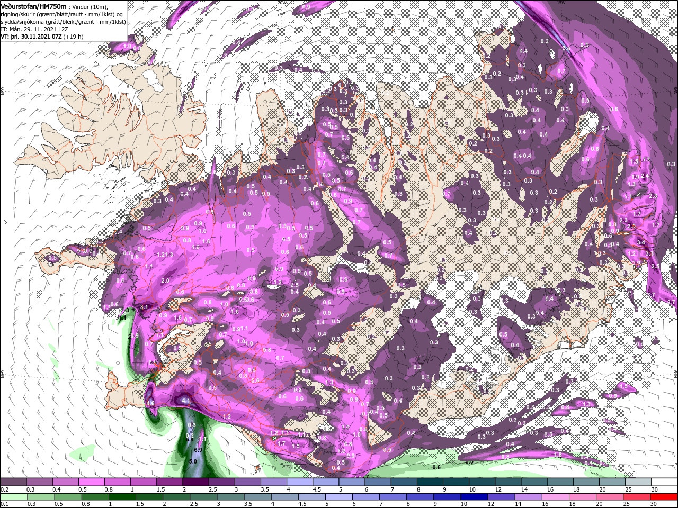Select pale green lower swatch labeled 0.1
The width and height of the screenshot is (678, 508).
coord(13,496)
